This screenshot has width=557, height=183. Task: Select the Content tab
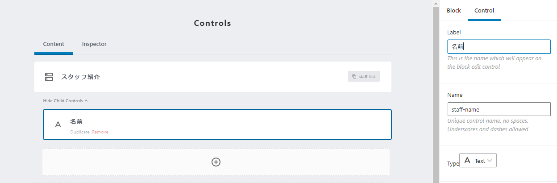(x=54, y=44)
